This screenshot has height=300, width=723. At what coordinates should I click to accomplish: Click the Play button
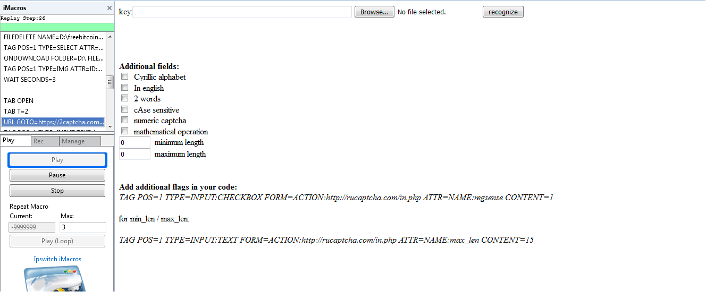pos(57,160)
